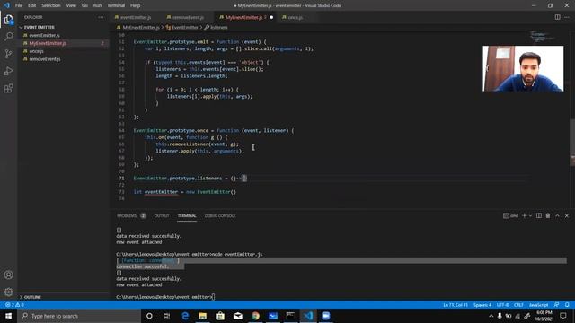Open the Terminal menu

[116, 5]
